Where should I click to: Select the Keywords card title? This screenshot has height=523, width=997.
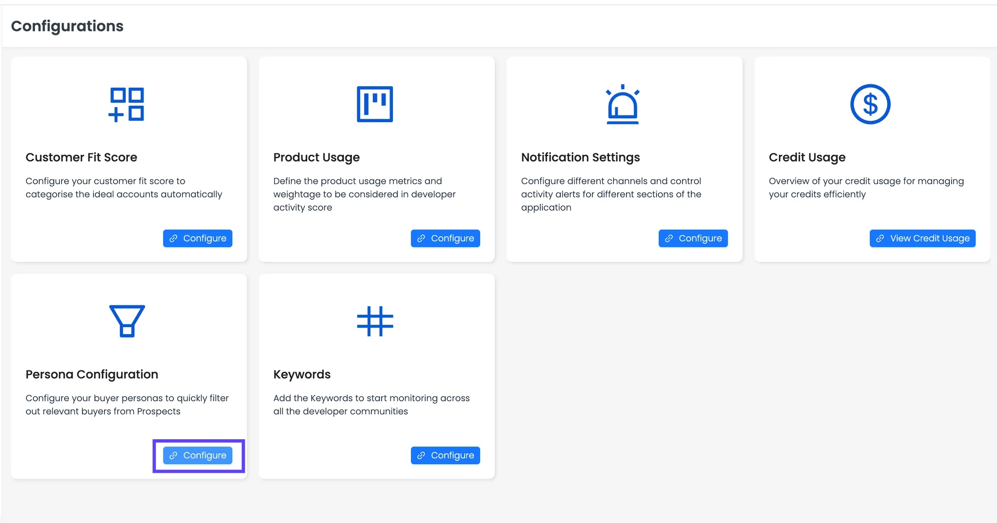click(x=302, y=374)
